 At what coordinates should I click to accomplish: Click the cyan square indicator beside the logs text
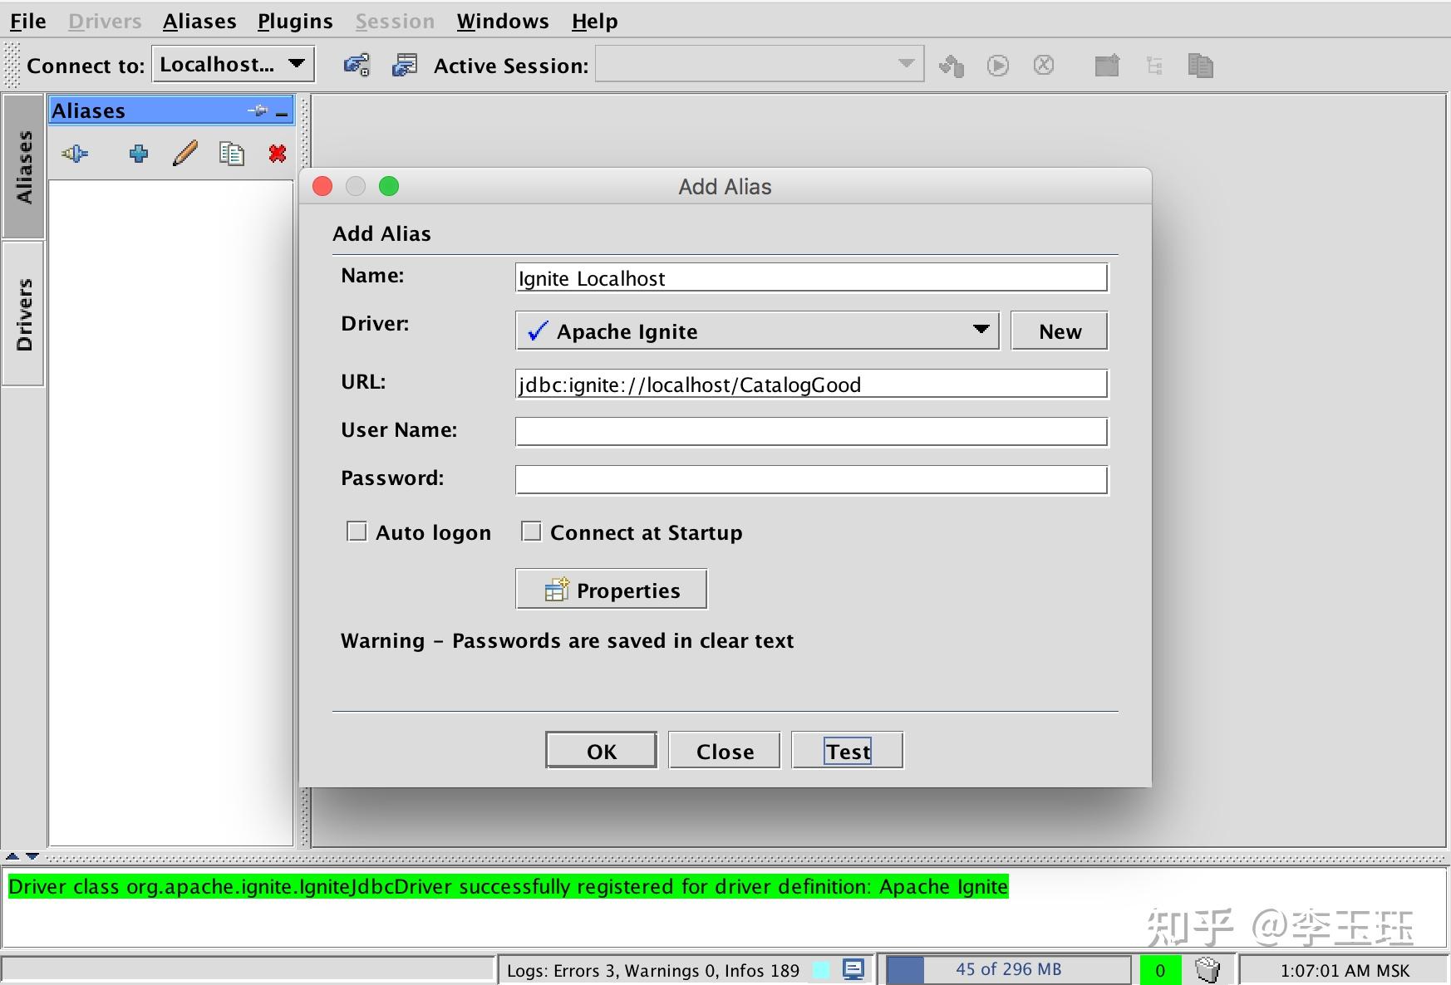[821, 969]
